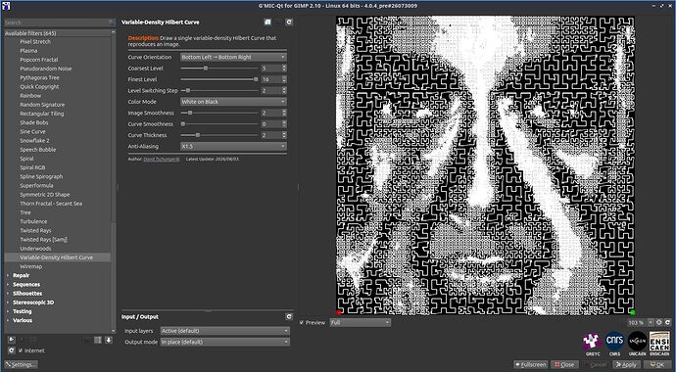The width and height of the screenshot is (676, 372).
Task: Click the Coarsest Level value box
Action: [x=271, y=68]
